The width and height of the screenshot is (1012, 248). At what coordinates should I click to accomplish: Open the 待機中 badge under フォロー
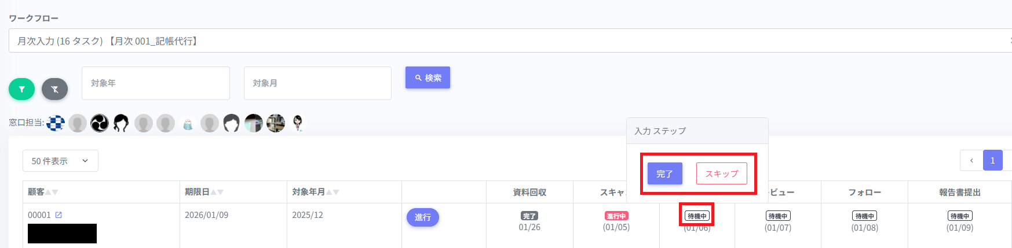[x=864, y=216]
